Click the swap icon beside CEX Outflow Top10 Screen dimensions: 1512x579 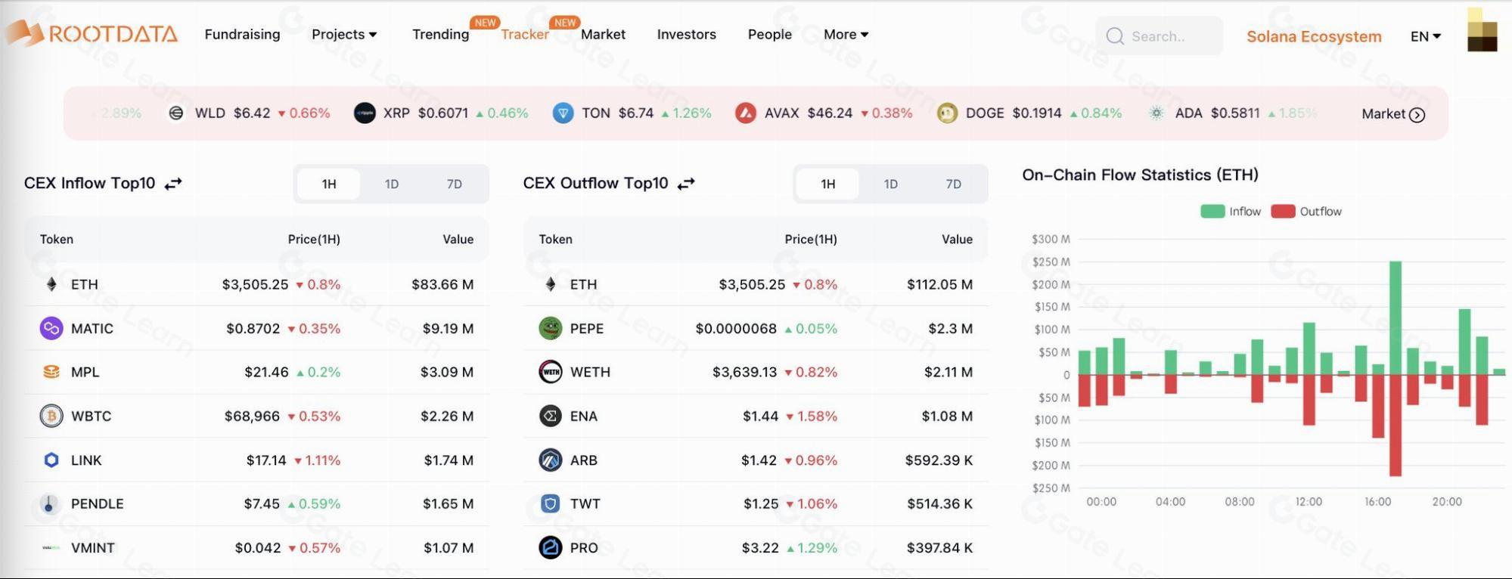(686, 184)
